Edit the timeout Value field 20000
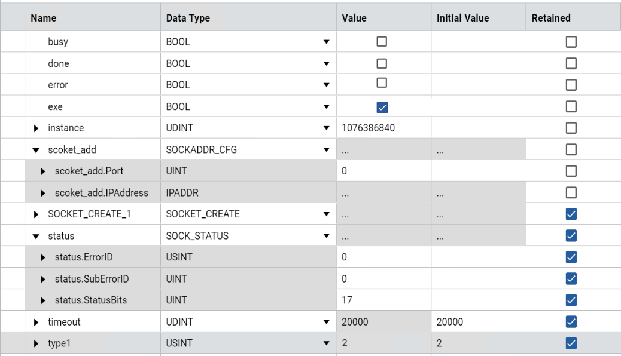 click(383, 322)
